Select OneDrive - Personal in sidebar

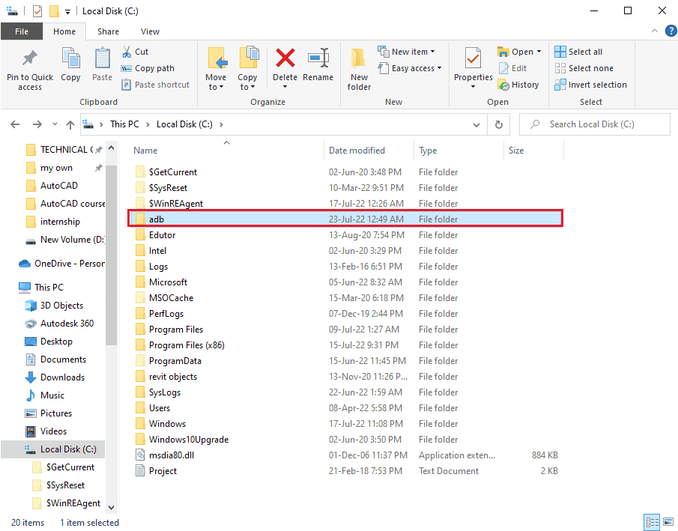61,264
